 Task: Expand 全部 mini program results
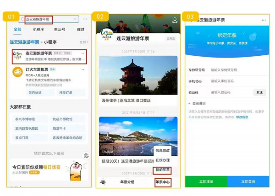pos(84,42)
